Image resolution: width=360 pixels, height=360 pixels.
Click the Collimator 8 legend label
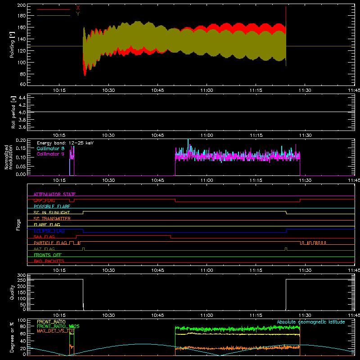[50, 148]
